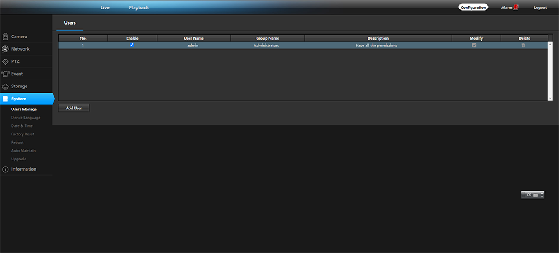Screen dimensions: 559x253
Task: Click the Event alarm icon in sidebar
Action: pyautogui.click(x=6, y=74)
